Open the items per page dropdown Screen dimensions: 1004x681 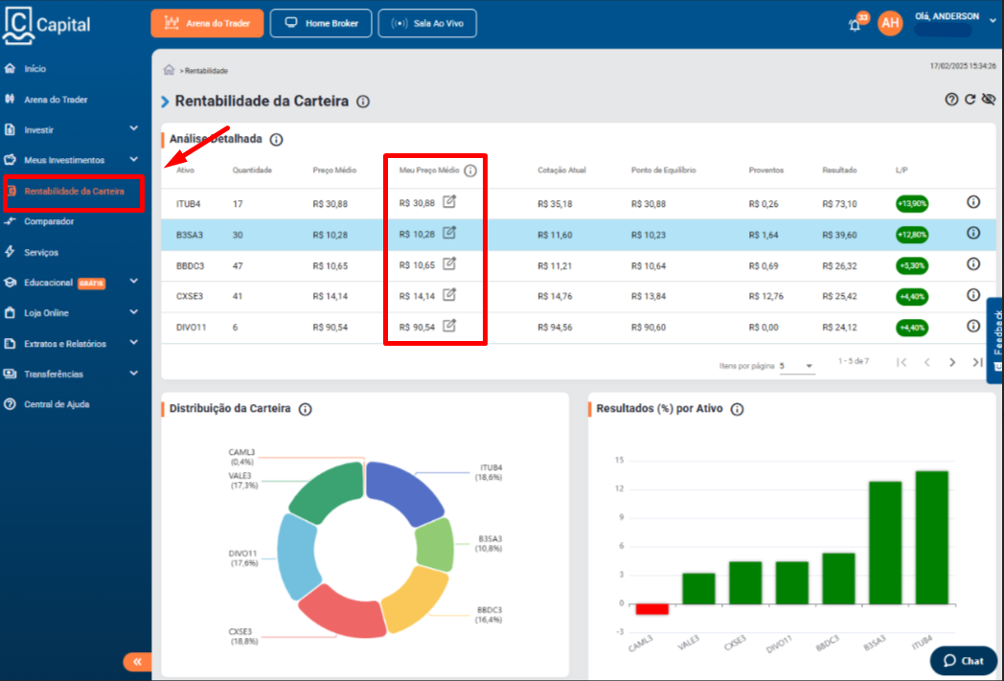pos(796,366)
